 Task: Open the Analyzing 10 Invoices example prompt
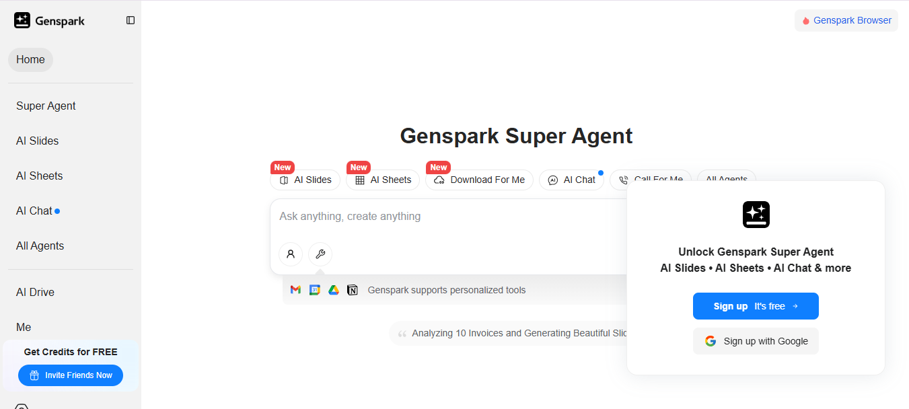(x=508, y=333)
